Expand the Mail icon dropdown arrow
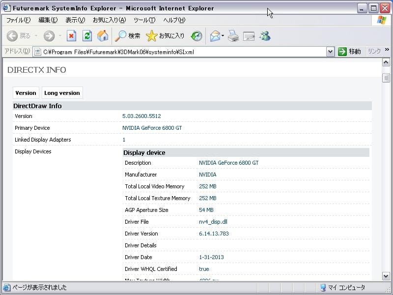 (x=223, y=36)
